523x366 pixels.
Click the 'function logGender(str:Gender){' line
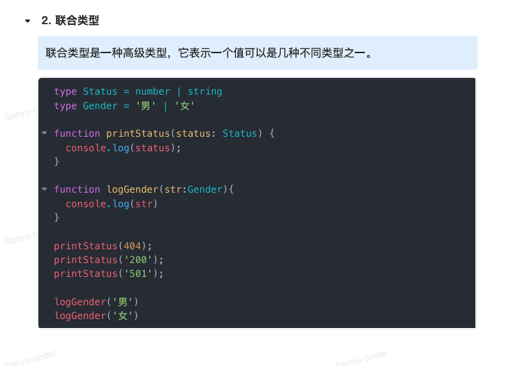pos(144,189)
